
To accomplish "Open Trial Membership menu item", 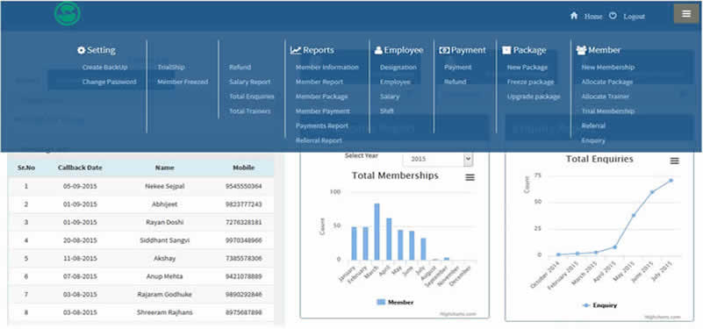I will point(608,111).
